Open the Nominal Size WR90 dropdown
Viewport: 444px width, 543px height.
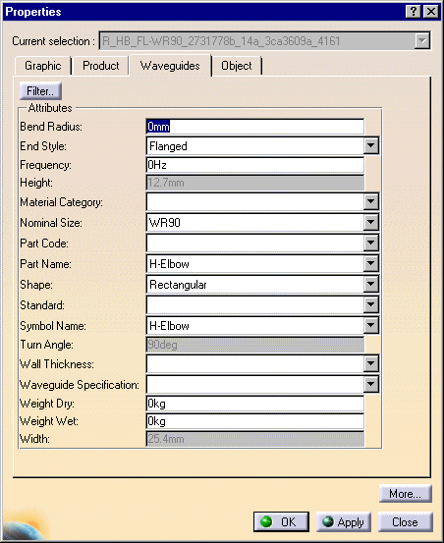coord(371,222)
